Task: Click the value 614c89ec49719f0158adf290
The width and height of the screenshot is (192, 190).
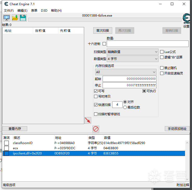Action: pyautogui.click(x=124, y=143)
